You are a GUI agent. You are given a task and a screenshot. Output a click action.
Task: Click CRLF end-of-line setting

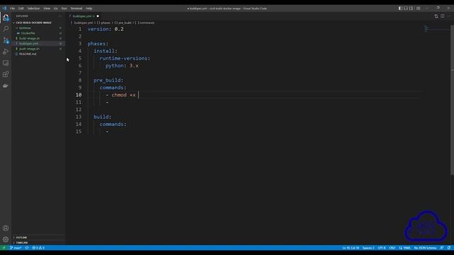pyautogui.click(x=392, y=248)
